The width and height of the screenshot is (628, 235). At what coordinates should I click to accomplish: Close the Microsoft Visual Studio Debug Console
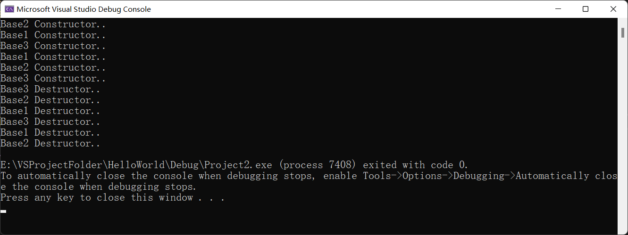pos(613,9)
